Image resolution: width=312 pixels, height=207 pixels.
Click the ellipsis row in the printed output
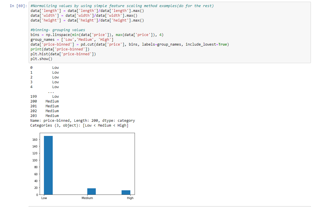coord(51,91)
